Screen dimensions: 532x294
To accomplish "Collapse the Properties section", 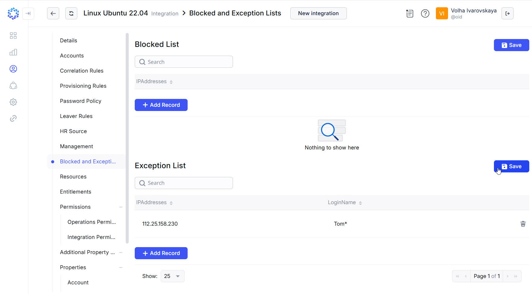I will (x=121, y=267).
